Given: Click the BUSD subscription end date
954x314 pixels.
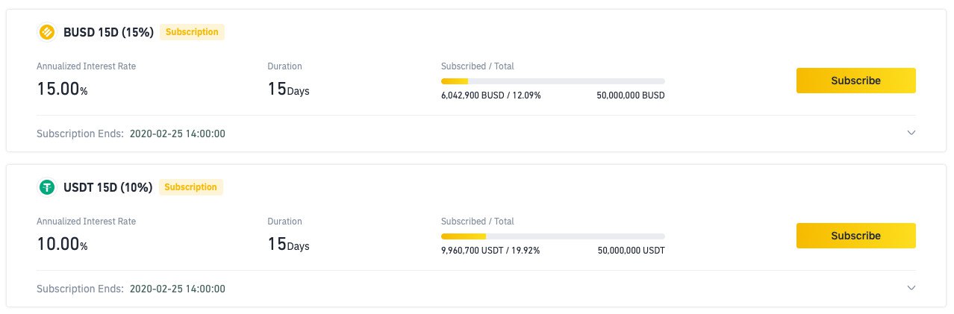Looking at the screenshot, I should point(177,134).
